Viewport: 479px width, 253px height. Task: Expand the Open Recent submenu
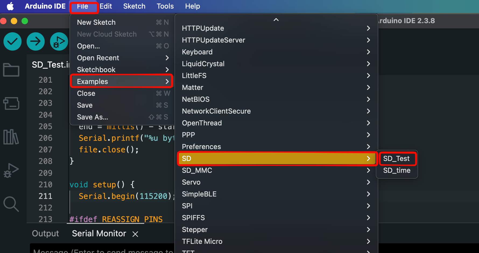tap(122, 58)
